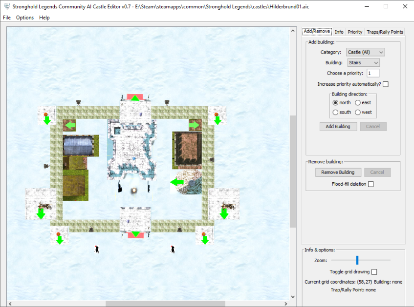This screenshot has width=414, height=307.
Task: Select north building direction
Action: (x=335, y=103)
